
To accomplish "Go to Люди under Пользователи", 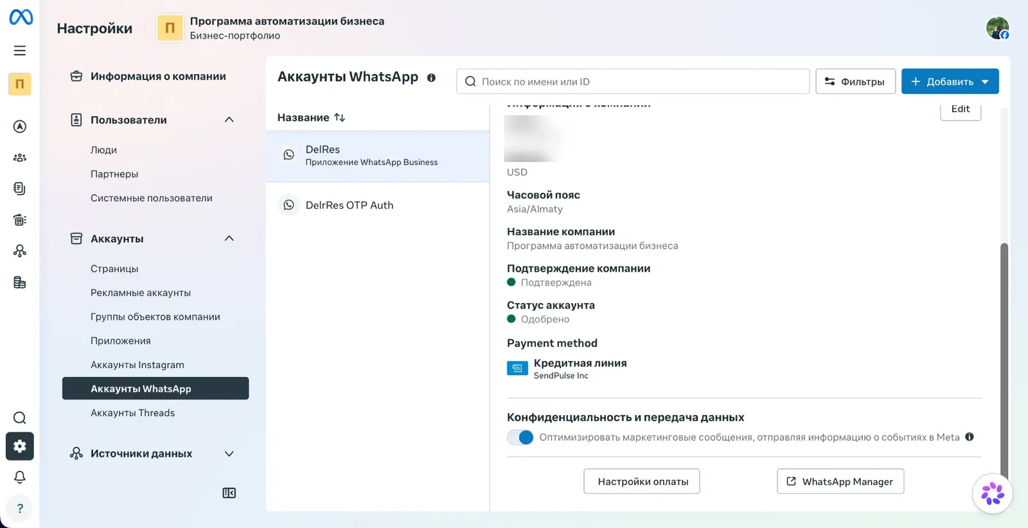I will tap(103, 150).
